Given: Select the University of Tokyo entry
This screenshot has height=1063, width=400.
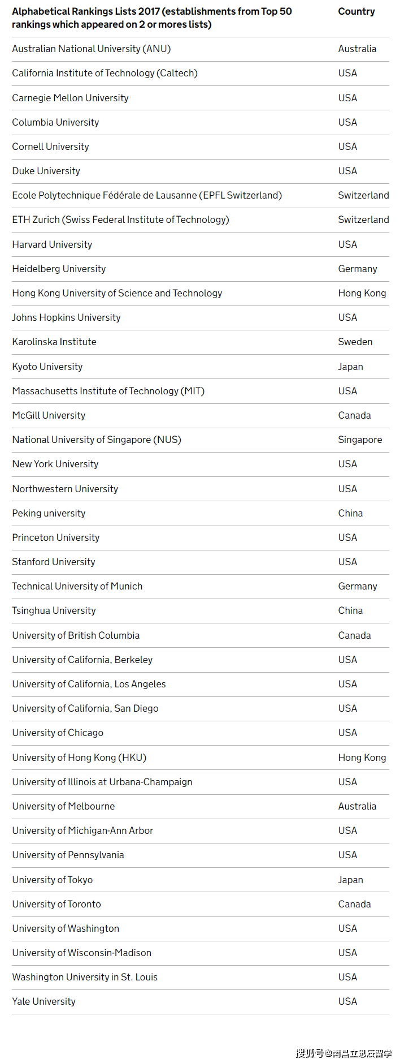Looking at the screenshot, I should [x=53, y=880].
